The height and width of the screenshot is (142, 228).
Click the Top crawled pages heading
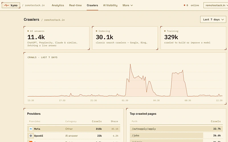pyautogui.click(x=143, y=114)
